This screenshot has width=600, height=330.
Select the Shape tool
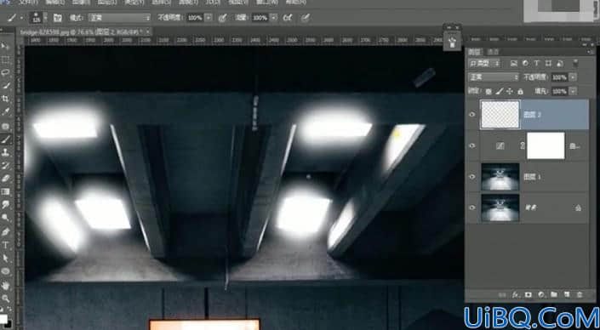point(5,271)
